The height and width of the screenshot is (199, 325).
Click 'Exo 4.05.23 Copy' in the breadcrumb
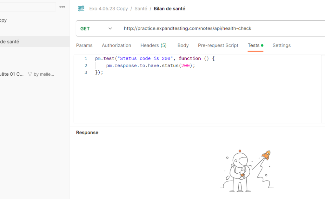(108, 9)
